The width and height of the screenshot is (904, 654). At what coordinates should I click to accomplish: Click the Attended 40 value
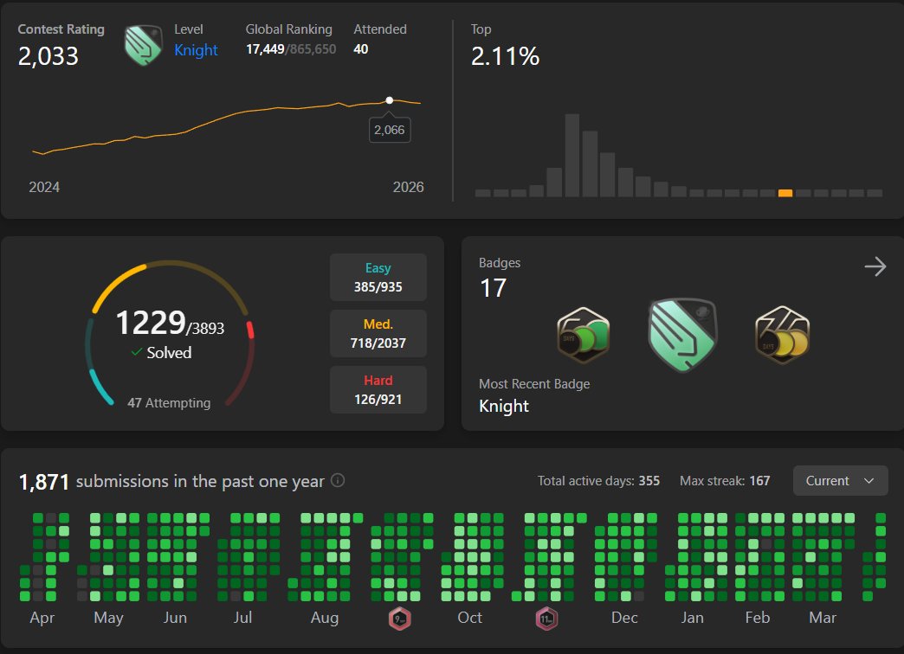(361, 49)
